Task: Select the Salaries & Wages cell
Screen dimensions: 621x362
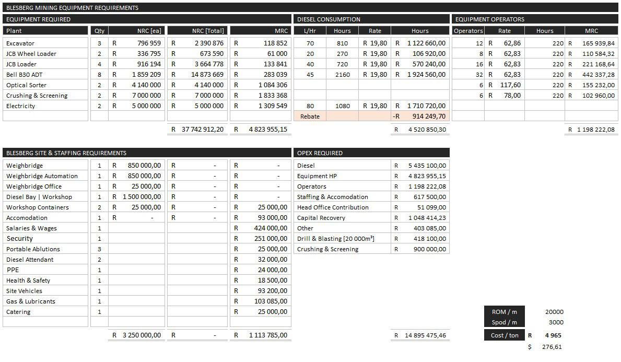Action: coord(45,228)
